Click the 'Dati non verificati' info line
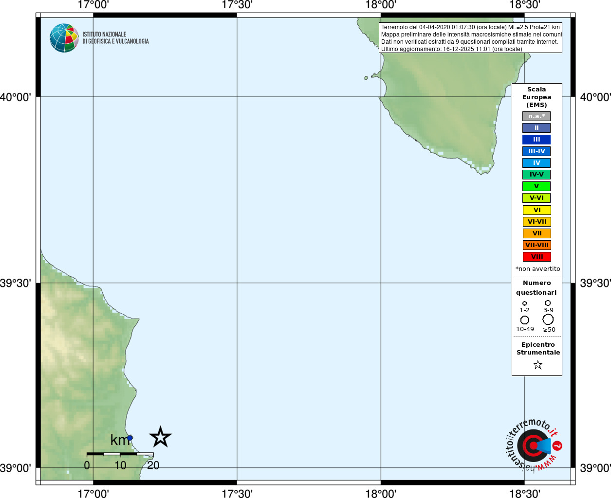The image size is (611, 498). click(x=469, y=42)
